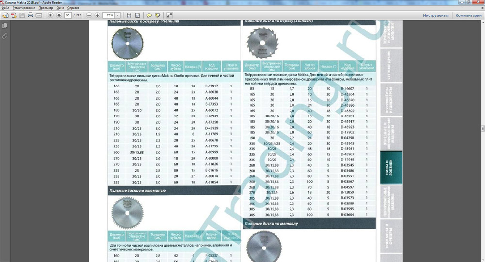The width and height of the screenshot is (485, 262).
Task: Switch to read mode with arrows icon
Action: point(169,15)
